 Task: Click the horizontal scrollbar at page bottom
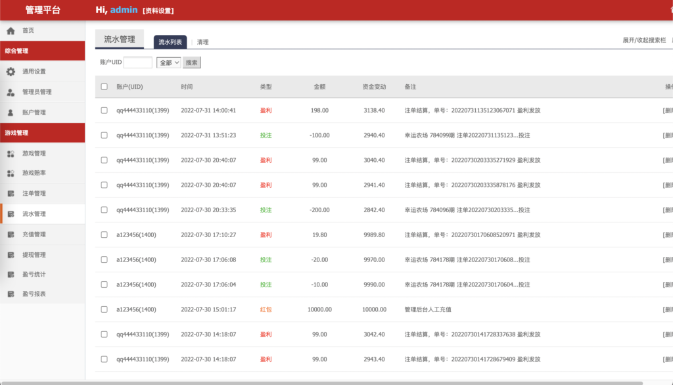[x=329, y=382]
